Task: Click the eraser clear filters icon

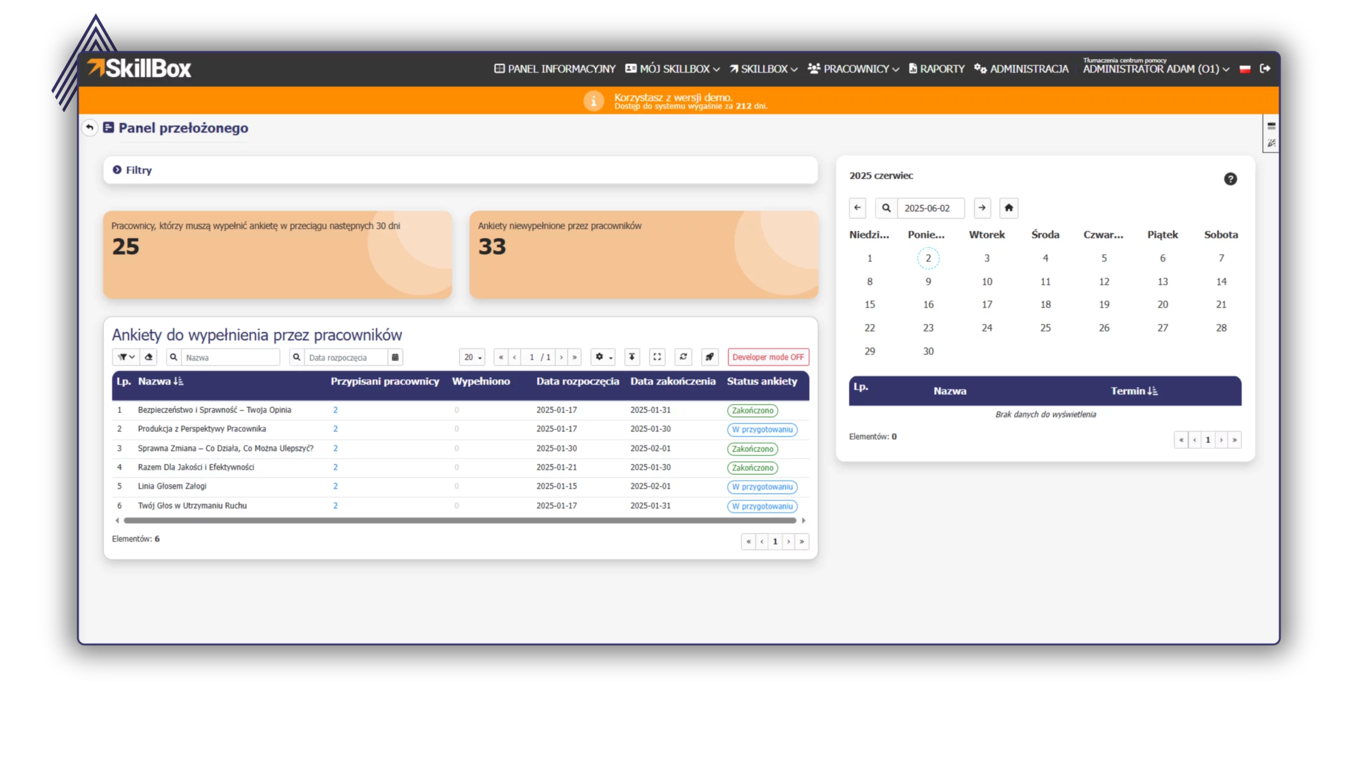Action: click(149, 357)
